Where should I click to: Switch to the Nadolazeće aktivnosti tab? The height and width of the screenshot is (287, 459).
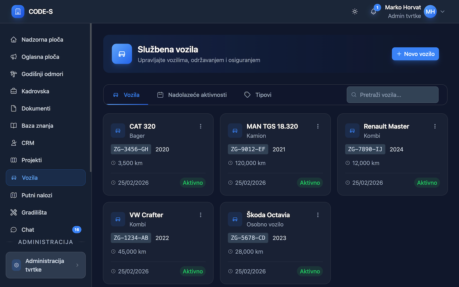pyautogui.click(x=197, y=95)
